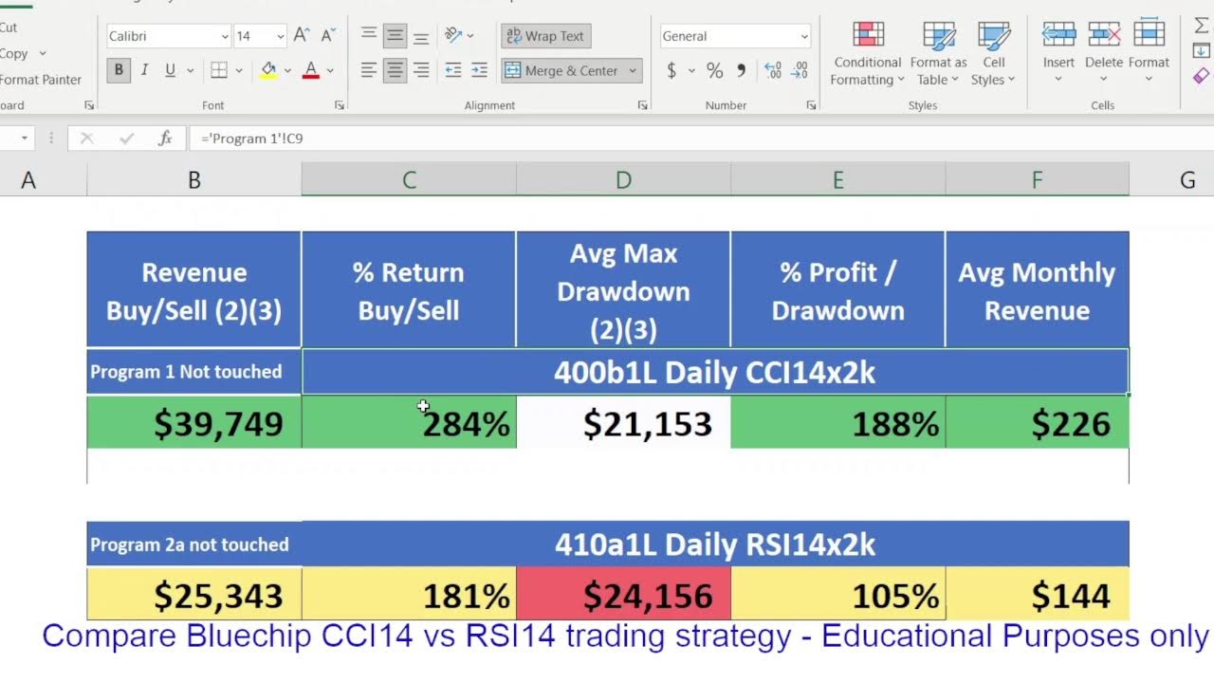Select Top Align icon
1214x683 pixels.
(369, 36)
